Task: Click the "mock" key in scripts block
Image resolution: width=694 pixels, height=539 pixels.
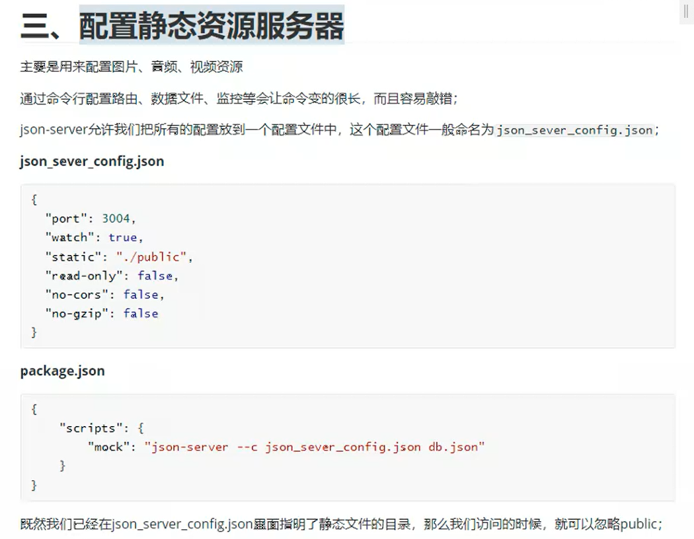Action: coord(109,447)
